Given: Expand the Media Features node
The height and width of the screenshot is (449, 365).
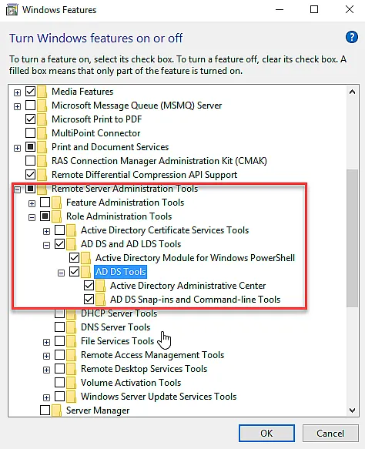Looking at the screenshot, I should [17, 92].
